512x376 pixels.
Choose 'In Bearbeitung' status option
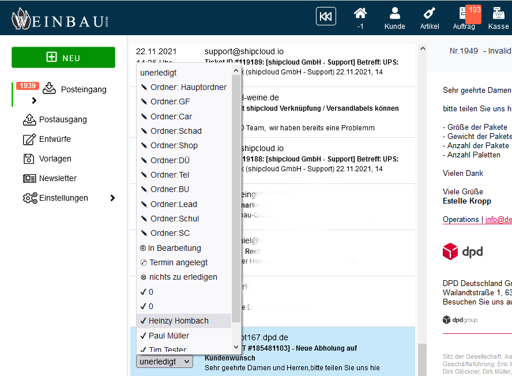[x=174, y=248]
